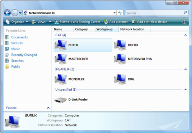Click the Refresh icon beside address bar
This screenshot has height=133, width=192.
120,13
